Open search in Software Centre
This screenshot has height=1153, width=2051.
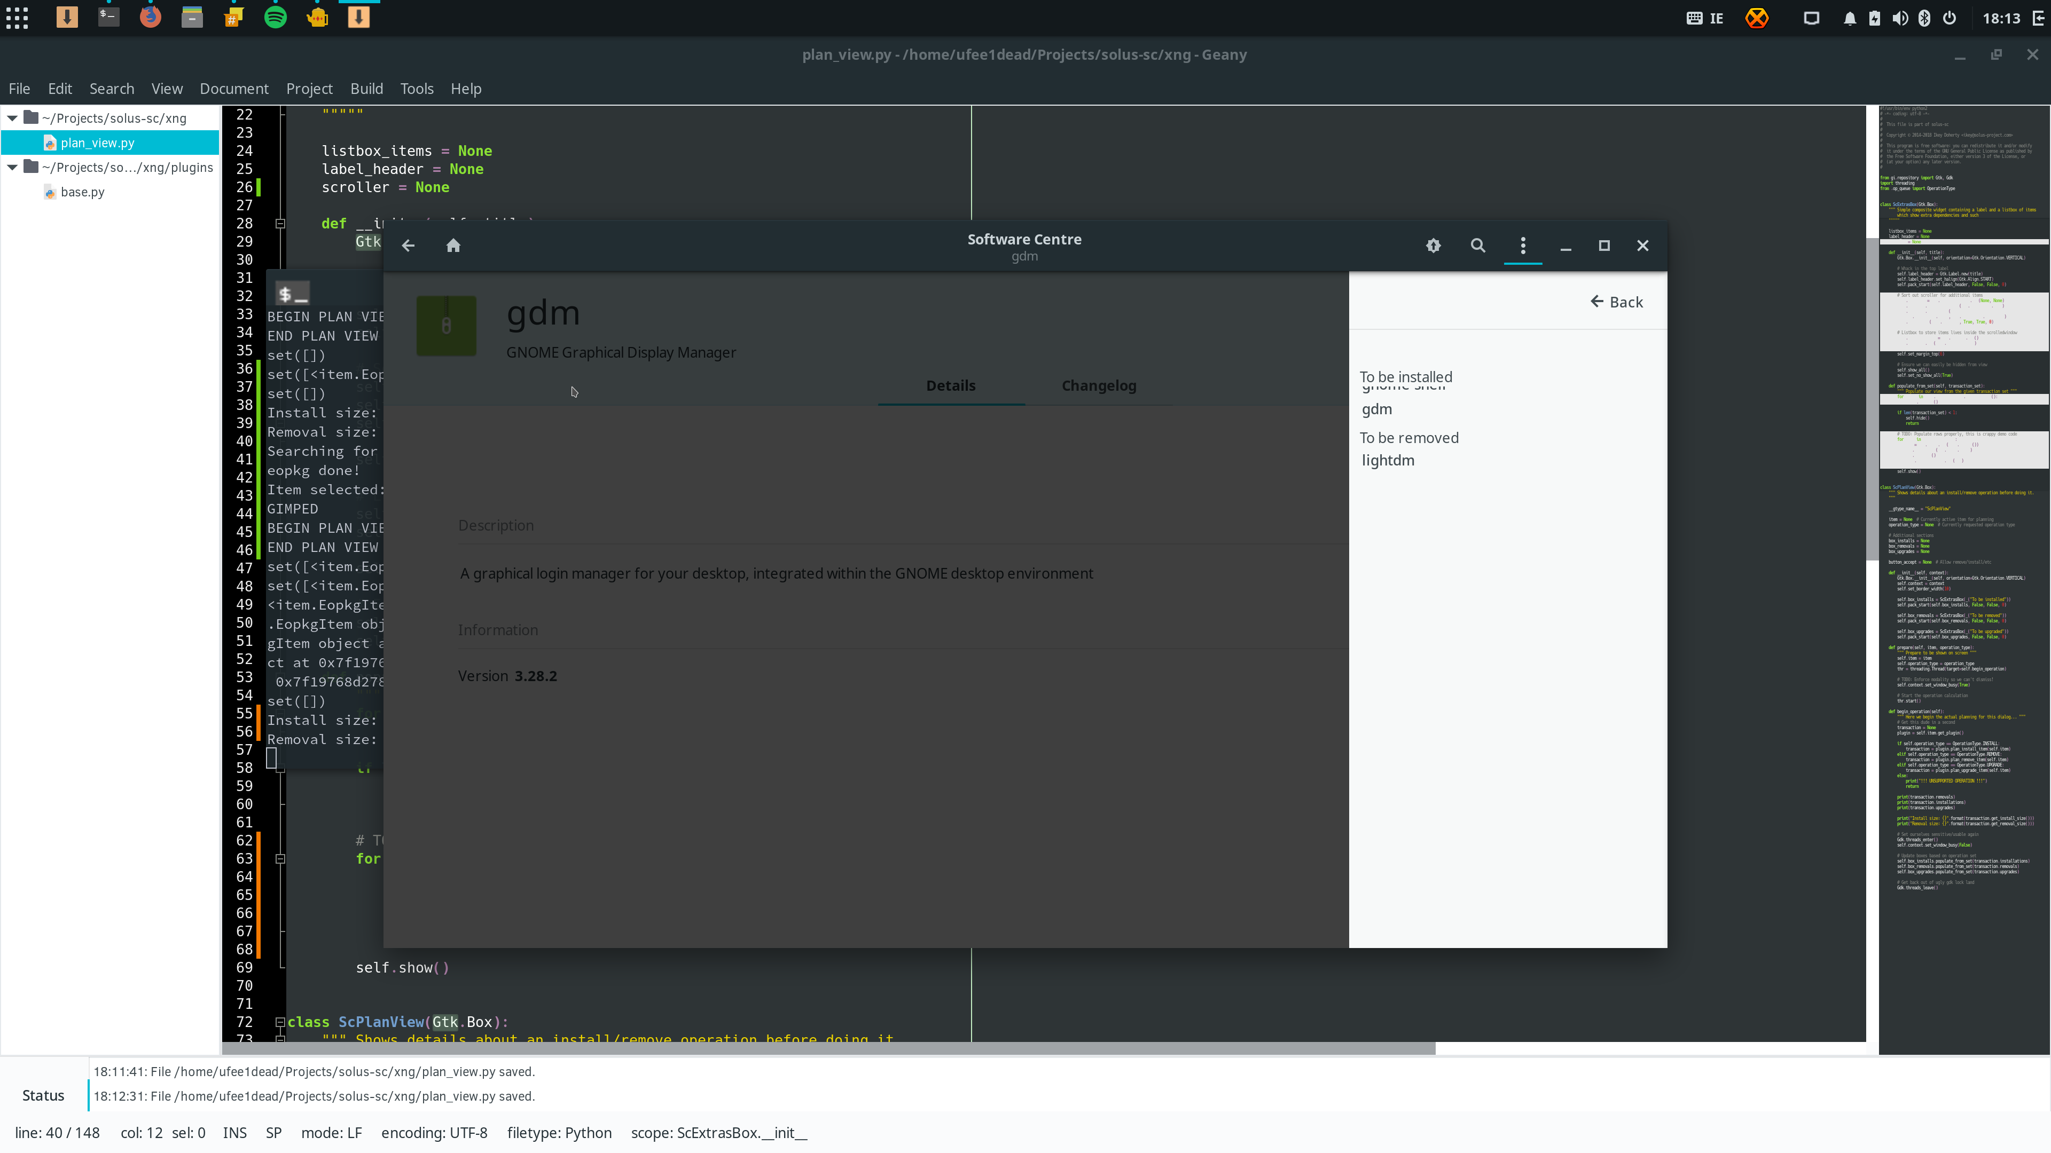tap(1478, 246)
